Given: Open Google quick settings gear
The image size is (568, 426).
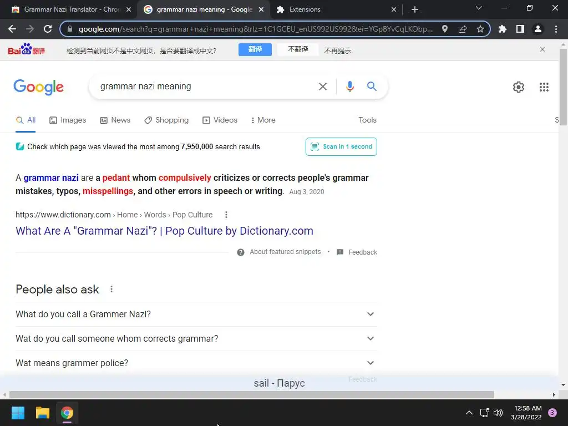Looking at the screenshot, I should 519,87.
